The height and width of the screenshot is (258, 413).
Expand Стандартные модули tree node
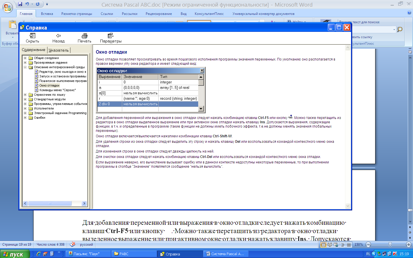(x=25, y=99)
